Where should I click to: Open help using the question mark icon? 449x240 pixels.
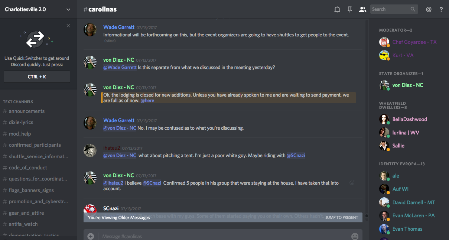point(441,10)
